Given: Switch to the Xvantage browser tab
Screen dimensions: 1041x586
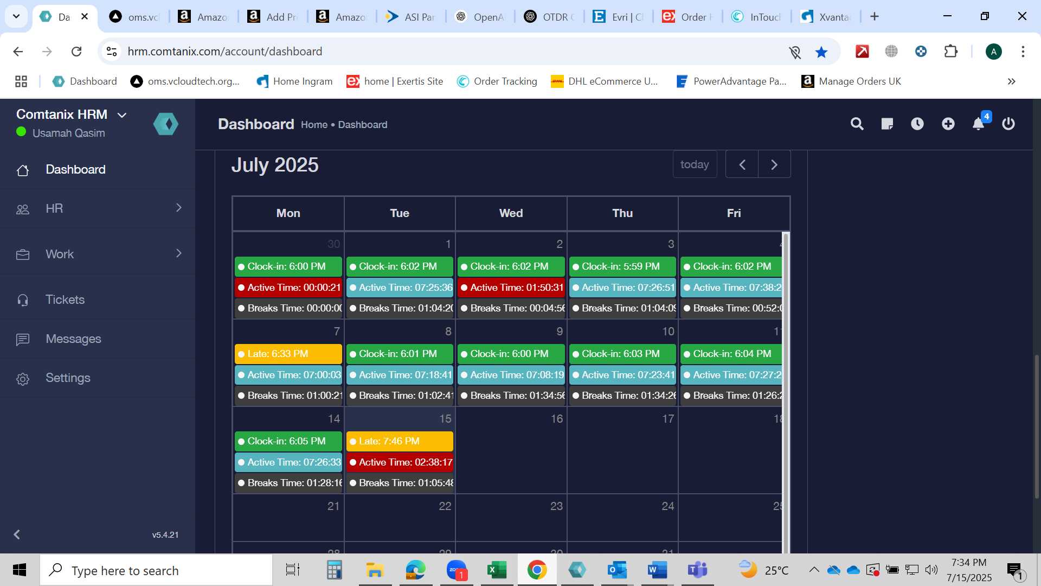Looking at the screenshot, I should (x=826, y=17).
